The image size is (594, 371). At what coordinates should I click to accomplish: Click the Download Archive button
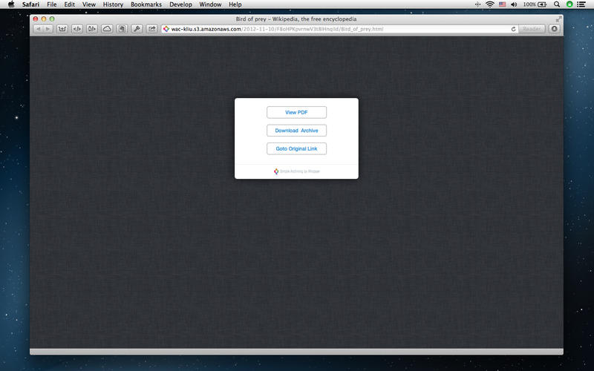296,131
